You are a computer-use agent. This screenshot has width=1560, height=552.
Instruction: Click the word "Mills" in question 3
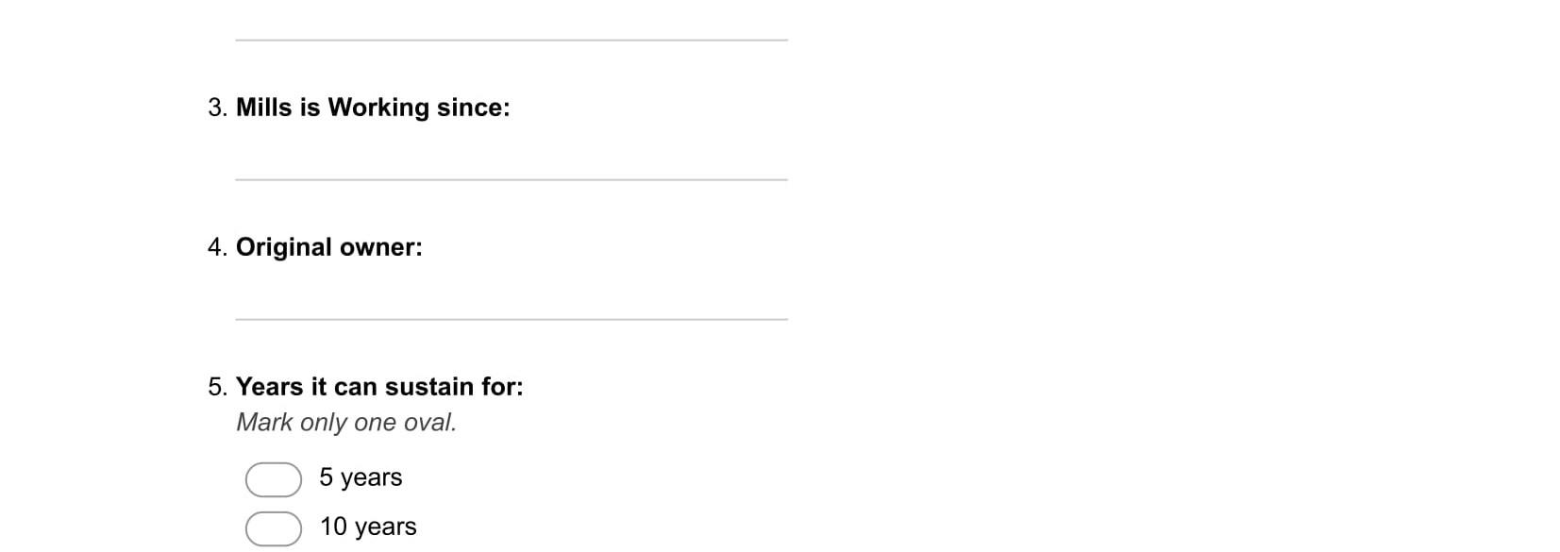coord(264,108)
